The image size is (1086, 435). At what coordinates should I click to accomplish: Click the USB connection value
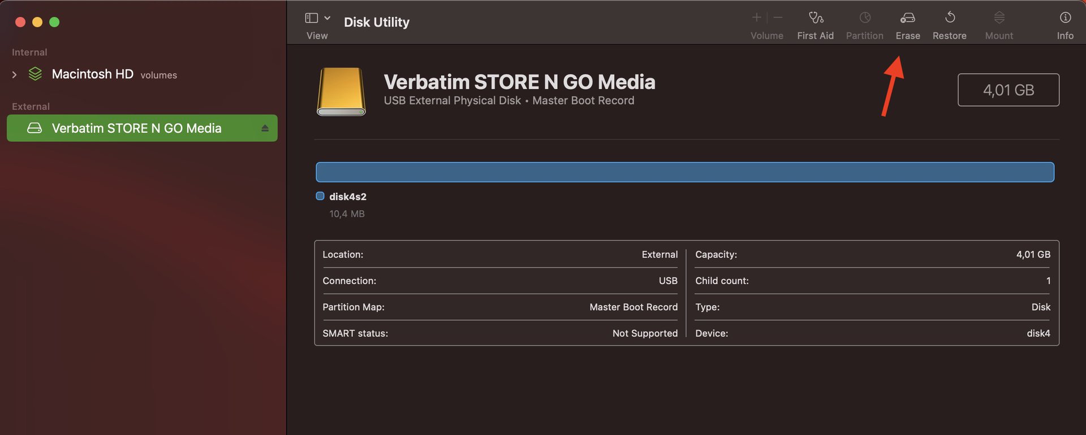click(x=668, y=281)
